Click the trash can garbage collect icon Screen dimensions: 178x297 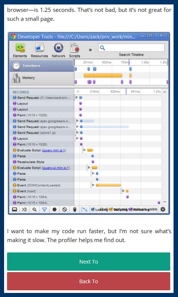pyautogui.click(x=75, y=209)
